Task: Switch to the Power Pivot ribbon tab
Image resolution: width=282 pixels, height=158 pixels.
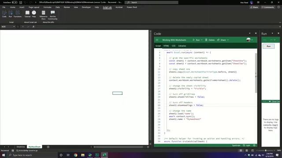Action: (x=132, y=7)
